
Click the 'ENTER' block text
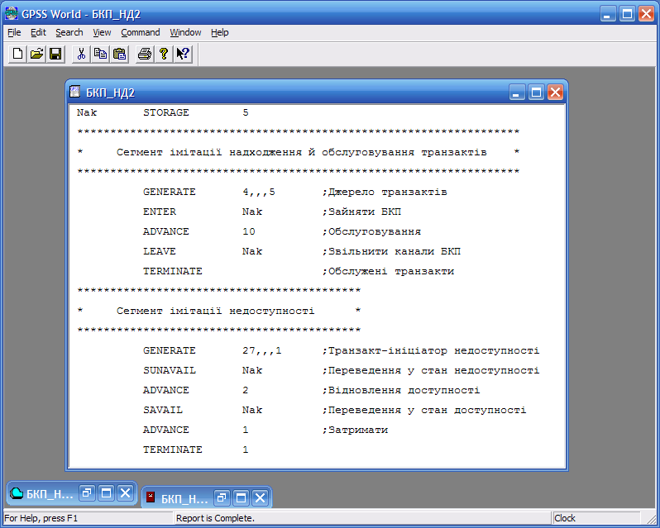[160, 212]
